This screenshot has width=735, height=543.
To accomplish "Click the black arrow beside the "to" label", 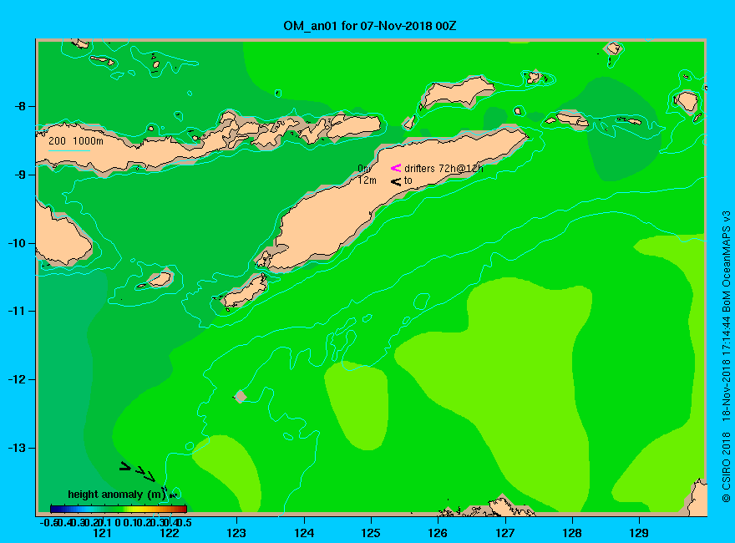I will [x=396, y=181].
